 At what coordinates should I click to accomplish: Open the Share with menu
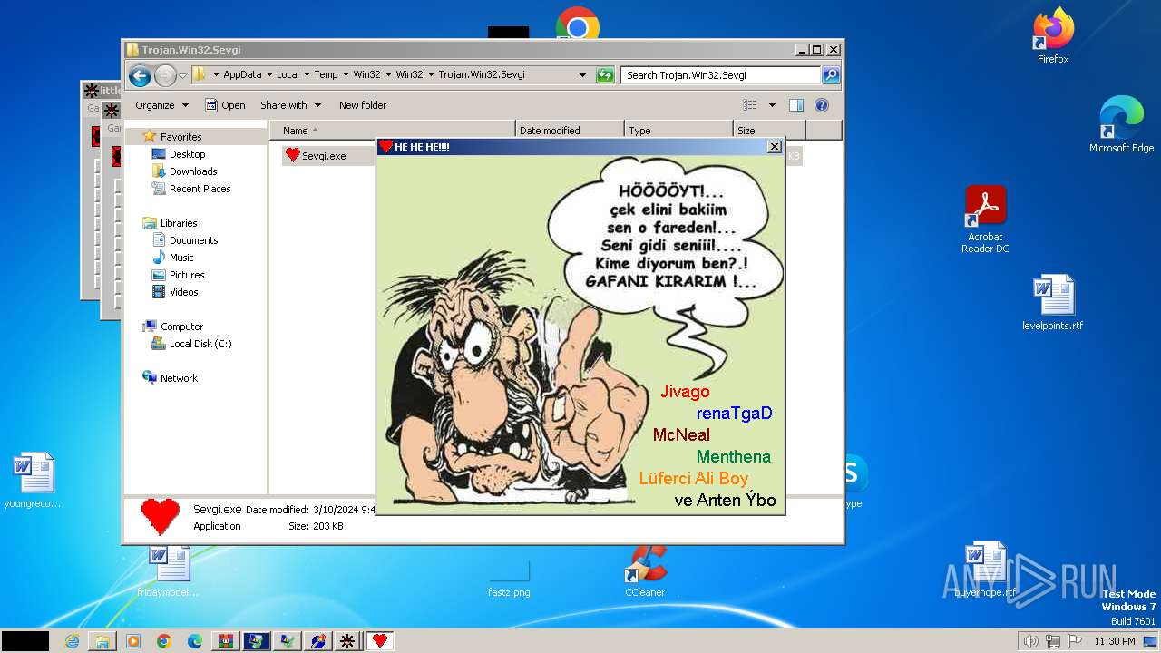289,105
